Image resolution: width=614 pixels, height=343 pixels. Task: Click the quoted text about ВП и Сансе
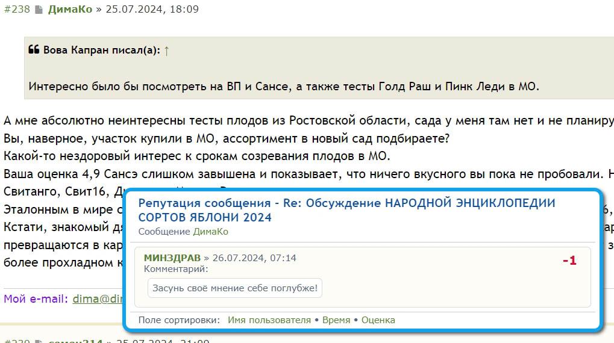pos(283,86)
